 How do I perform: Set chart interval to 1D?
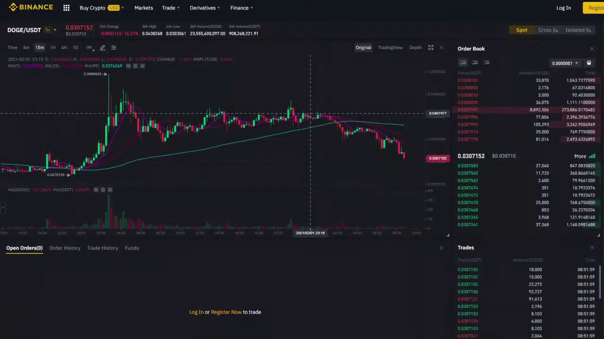tap(75, 48)
